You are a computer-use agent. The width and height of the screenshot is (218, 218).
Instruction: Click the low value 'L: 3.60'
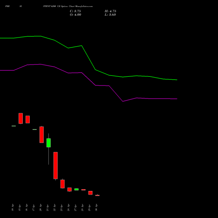click(x=110, y=15)
